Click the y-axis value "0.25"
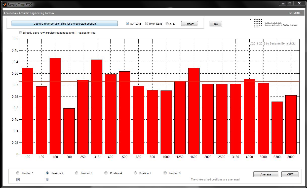Viewport: 307px width, 188px height. tap(15, 97)
